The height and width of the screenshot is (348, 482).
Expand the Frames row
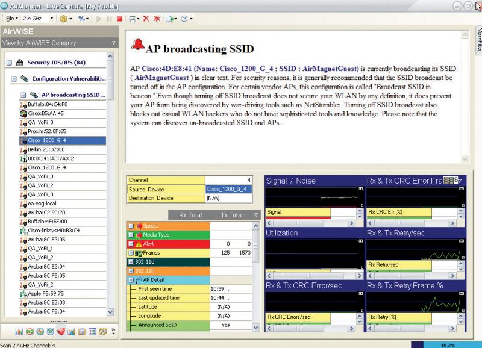131,253
